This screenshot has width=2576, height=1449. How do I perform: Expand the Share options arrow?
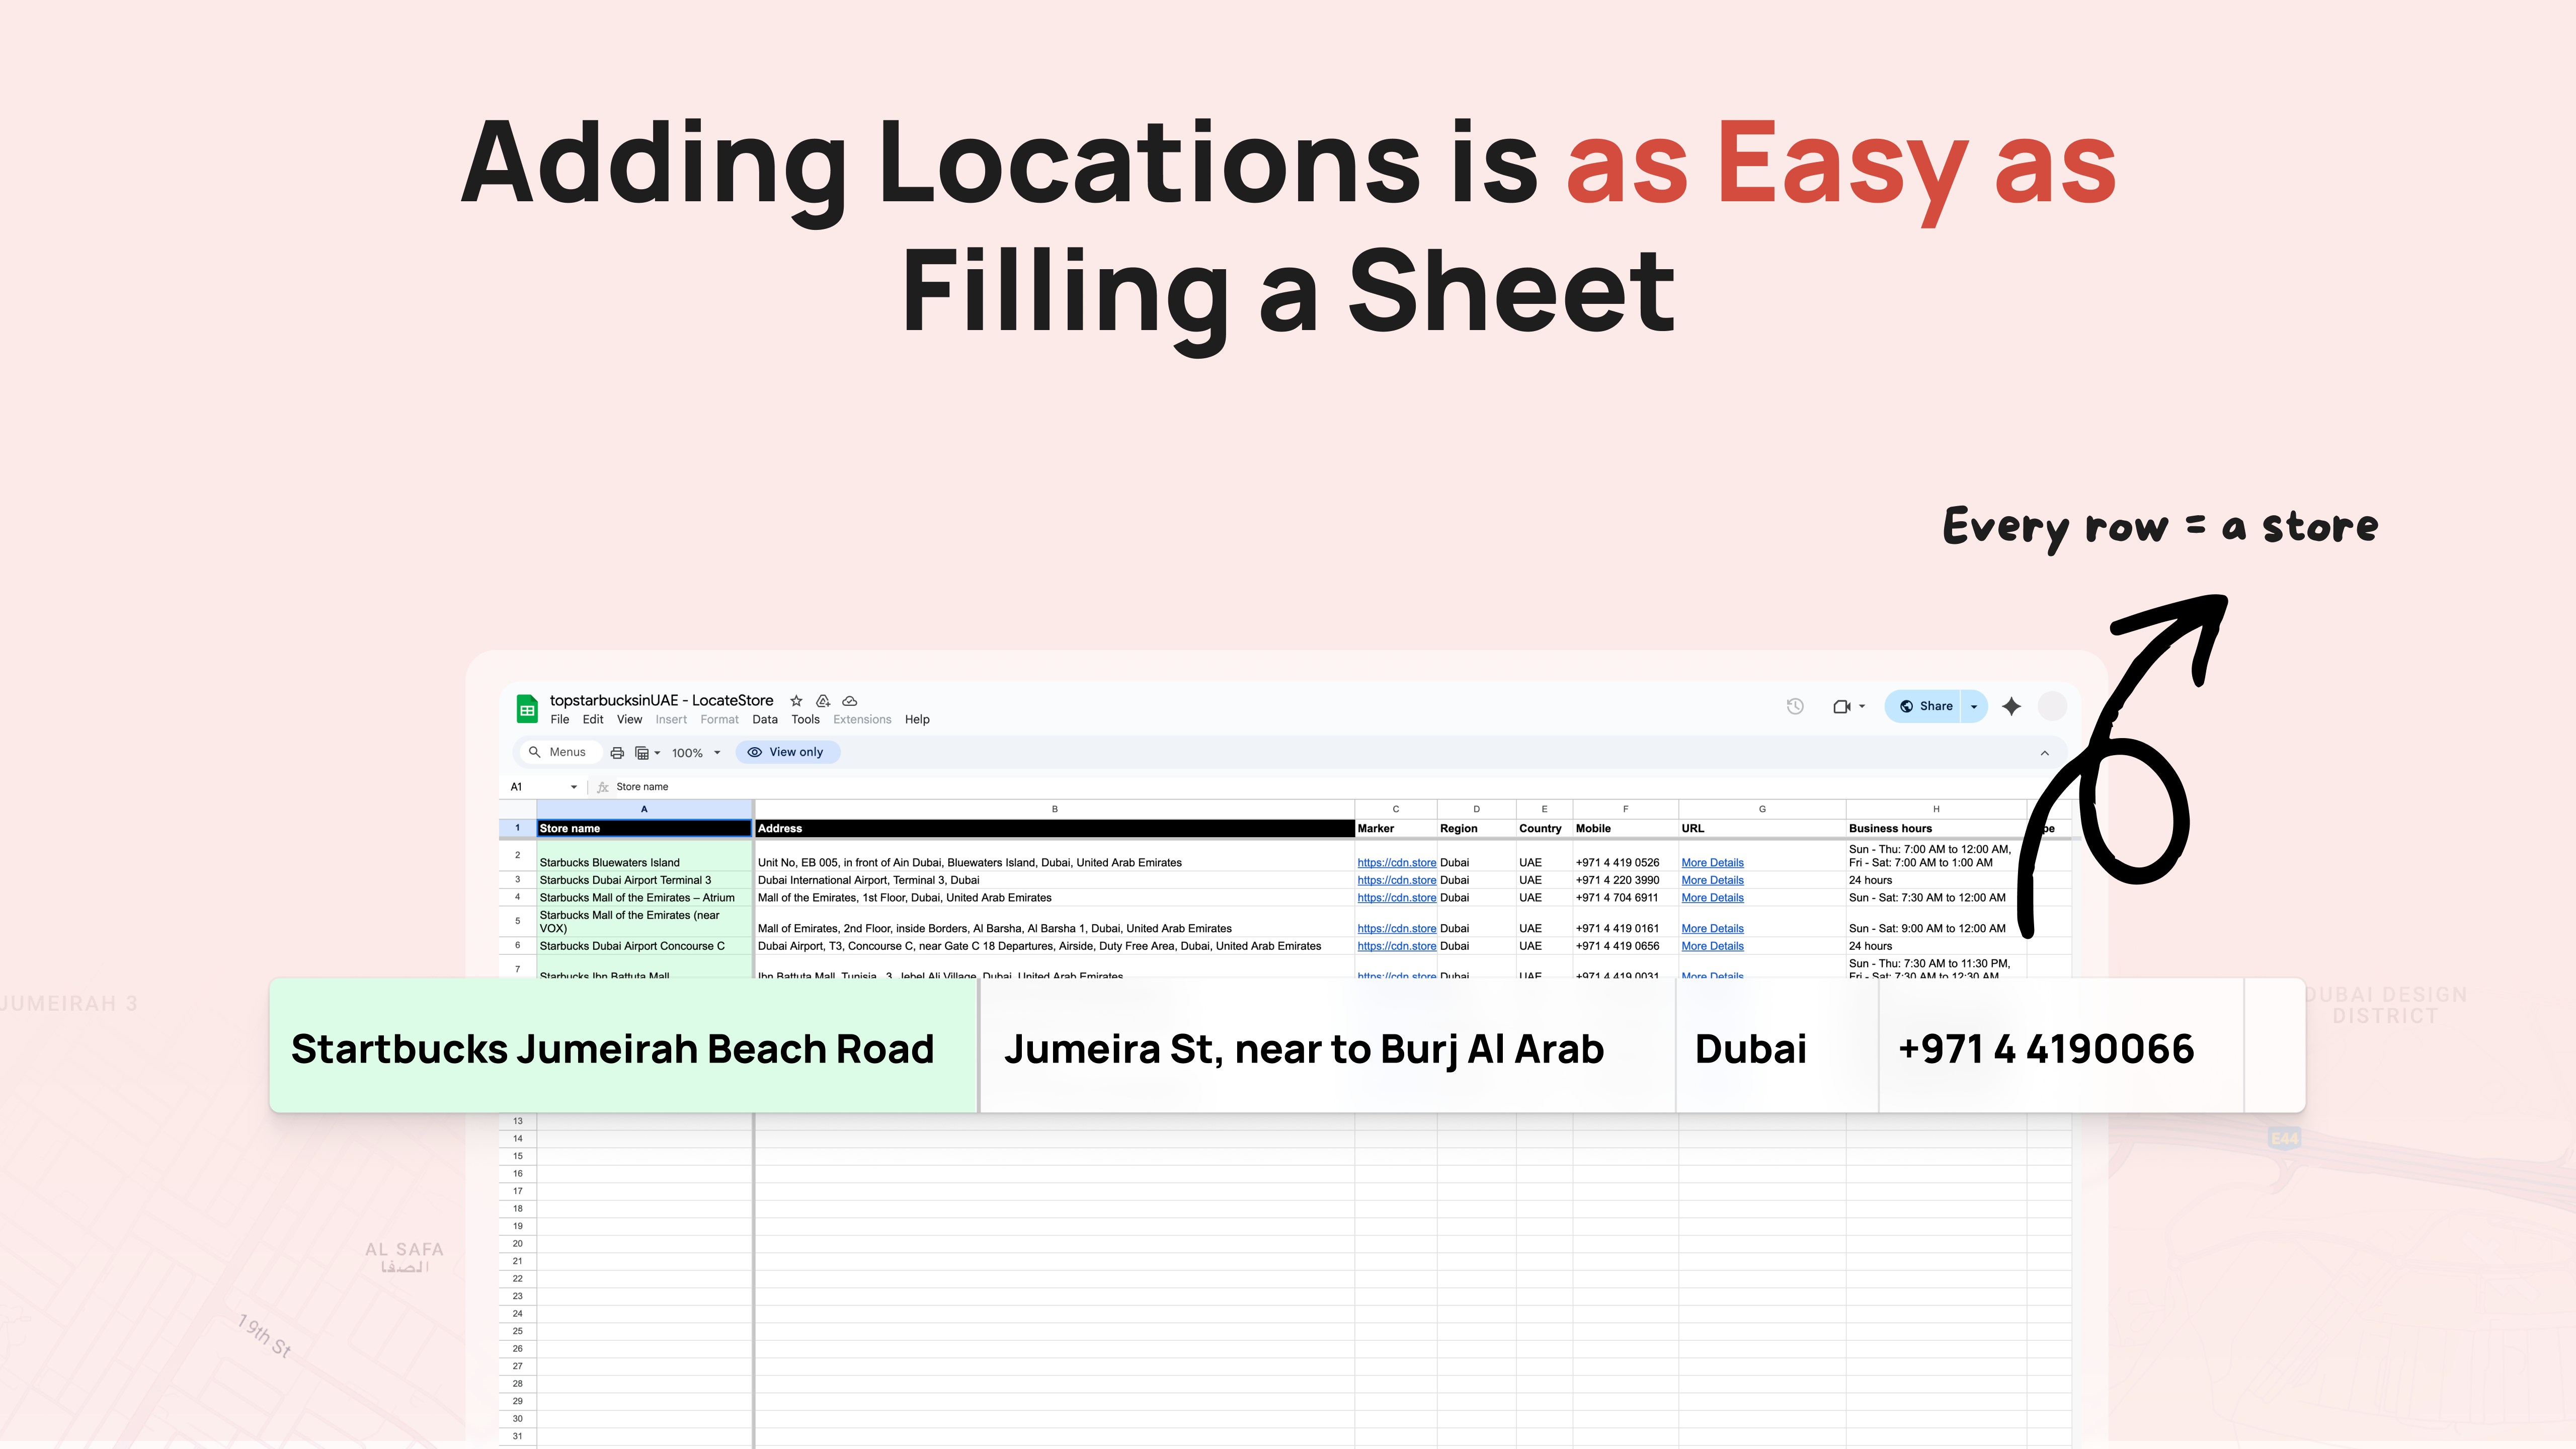click(x=1974, y=706)
